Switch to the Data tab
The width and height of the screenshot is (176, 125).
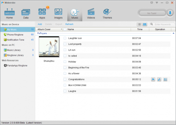pos(26,14)
